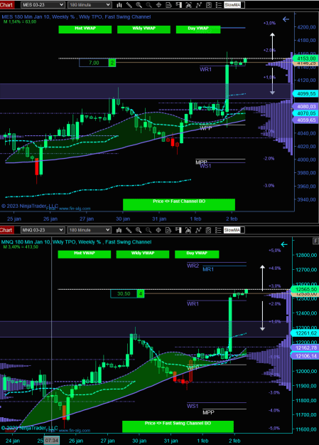
Task: Toggle the Mnt VWAP button on MES chart
Action: pyautogui.click(x=85, y=29)
